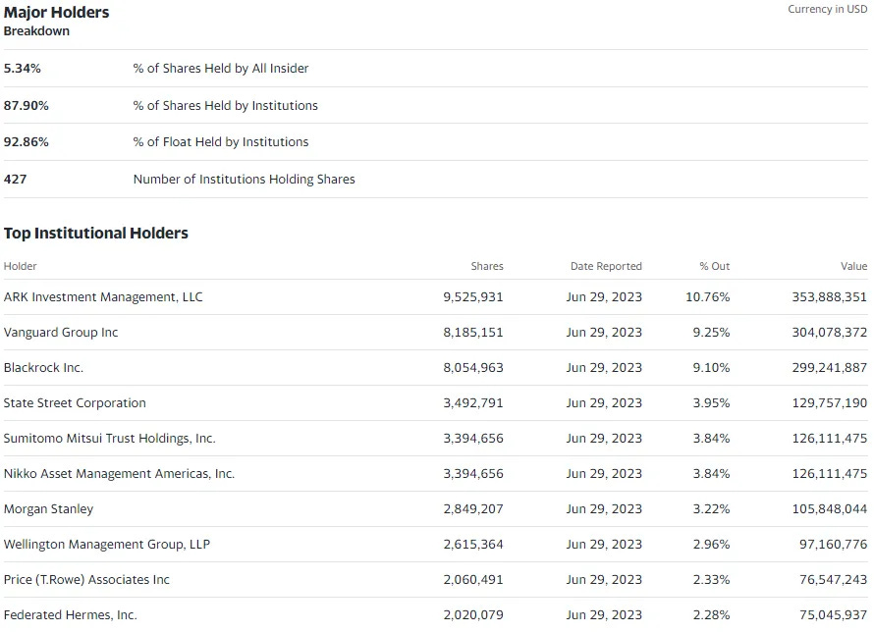Click the date cell in Nikko row

coord(604,474)
